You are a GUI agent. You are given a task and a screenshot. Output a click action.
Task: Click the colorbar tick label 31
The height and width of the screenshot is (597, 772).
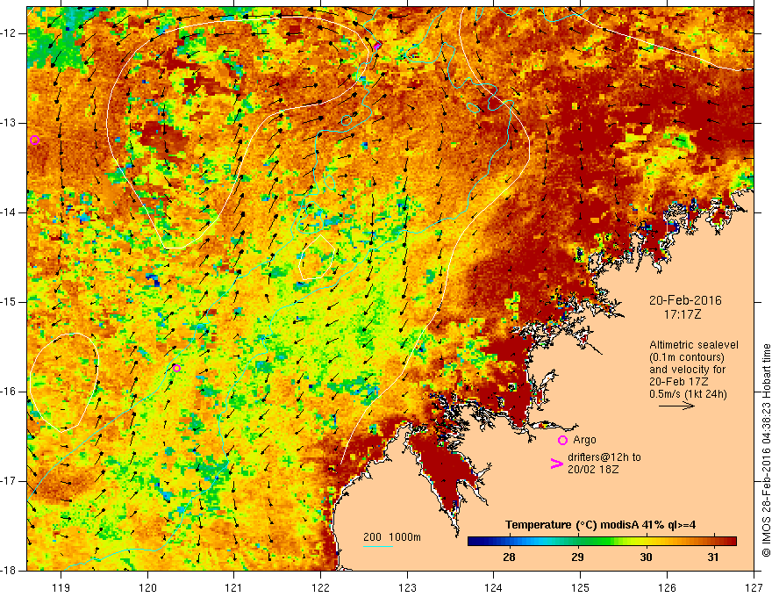pos(713,557)
